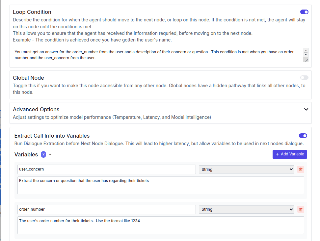
Task: Delete the user_concern variable with trash icon
Action: coord(301,169)
